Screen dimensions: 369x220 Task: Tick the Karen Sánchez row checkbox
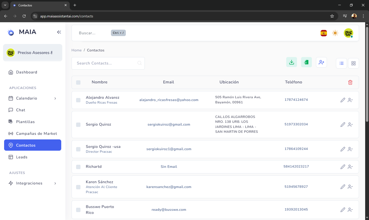[x=78, y=187]
